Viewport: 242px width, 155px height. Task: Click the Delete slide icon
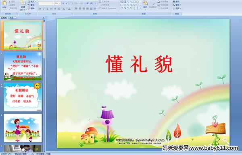pyautogui.click(x=31, y=8)
